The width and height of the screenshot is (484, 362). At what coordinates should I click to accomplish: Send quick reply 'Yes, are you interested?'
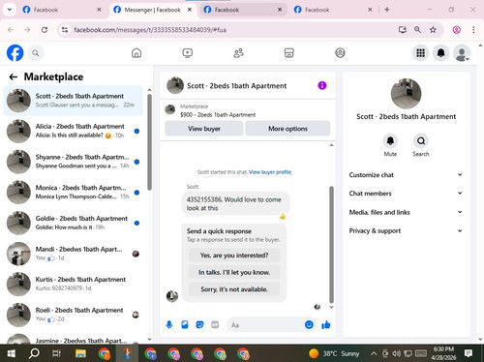pyautogui.click(x=234, y=256)
